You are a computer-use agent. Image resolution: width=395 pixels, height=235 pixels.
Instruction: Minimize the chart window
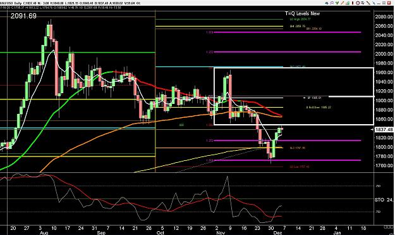point(379,4)
